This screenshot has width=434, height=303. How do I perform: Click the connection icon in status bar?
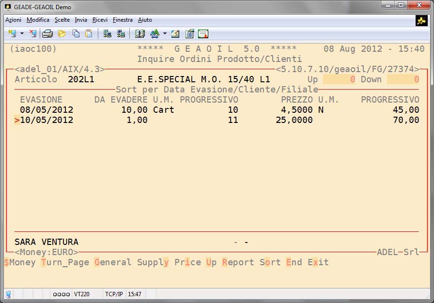coord(8,294)
